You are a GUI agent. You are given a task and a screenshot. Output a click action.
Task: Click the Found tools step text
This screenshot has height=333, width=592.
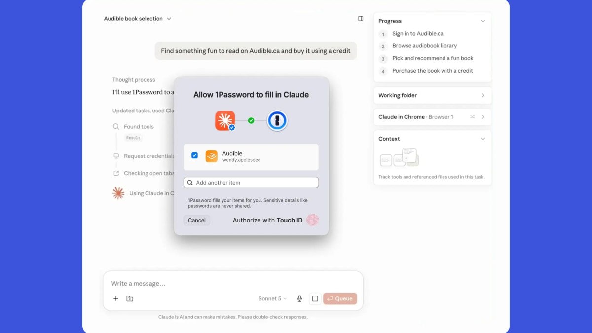(x=139, y=127)
